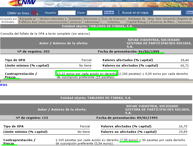Click the value 16,70 for Valores afectados
This screenshot has height=146, width=193.
pos(183,126)
